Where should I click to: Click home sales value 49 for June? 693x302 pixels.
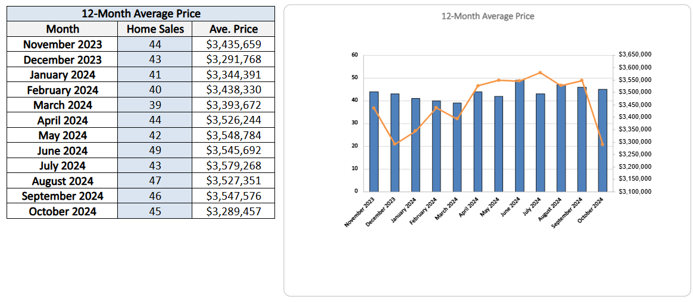click(155, 150)
